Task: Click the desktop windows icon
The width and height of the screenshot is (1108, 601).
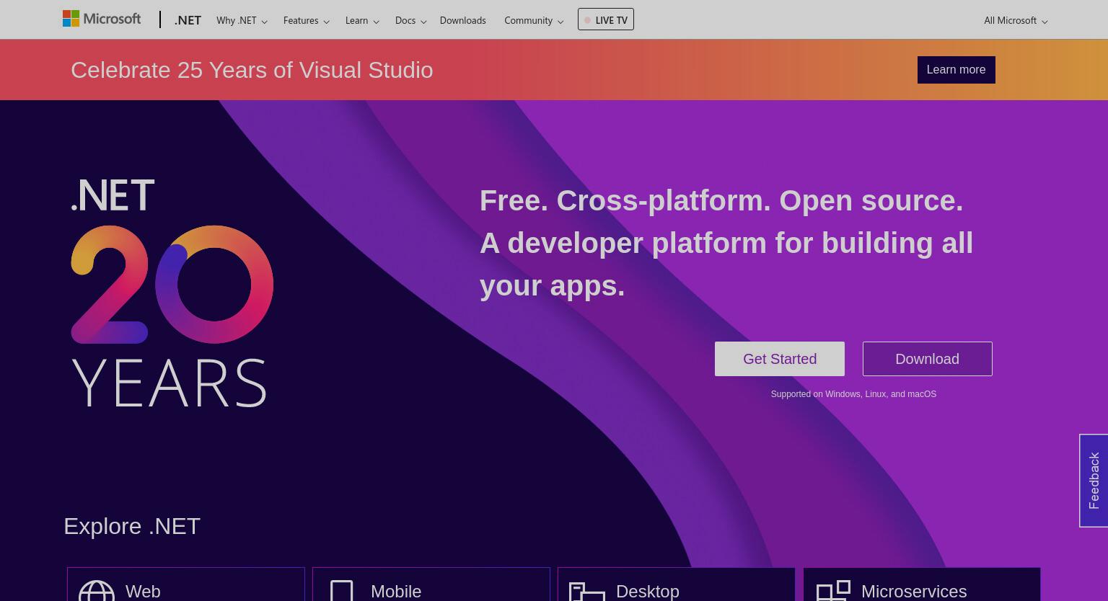Action: pyautogui.click(x=587, y=592)
